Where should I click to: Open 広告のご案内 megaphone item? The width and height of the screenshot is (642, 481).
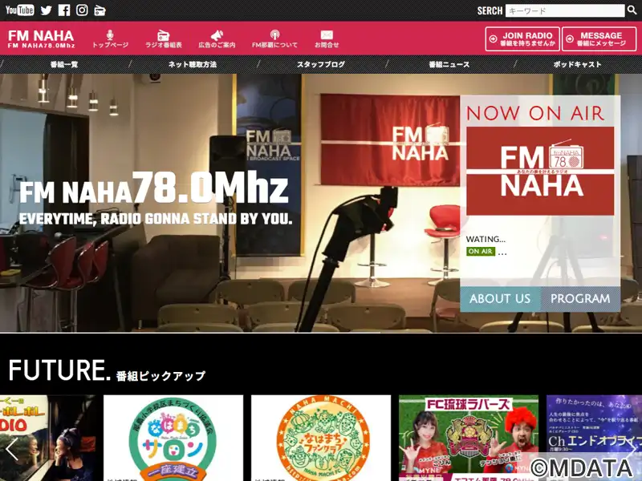(217, 38)
